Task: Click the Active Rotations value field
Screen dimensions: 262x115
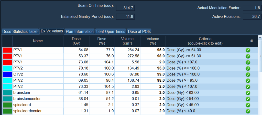Action: (252, 17)
